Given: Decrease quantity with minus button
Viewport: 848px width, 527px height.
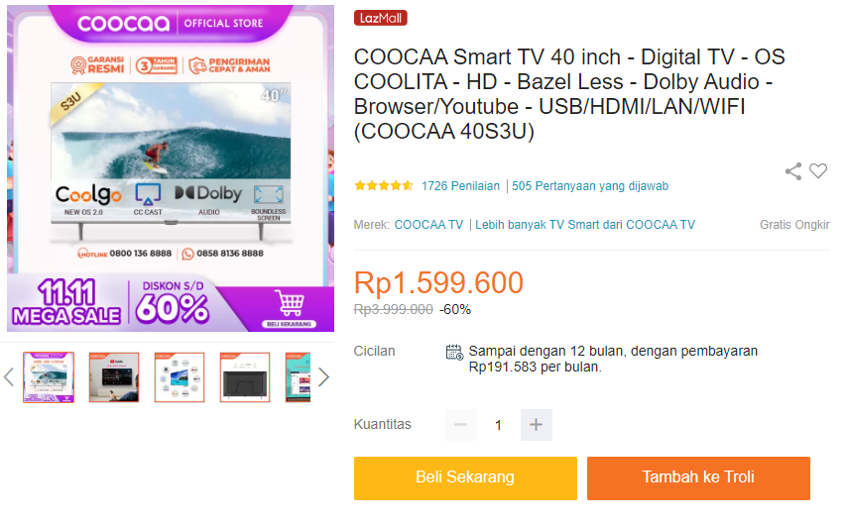Looking at the screenshot, I should click(x=461, y=424).
